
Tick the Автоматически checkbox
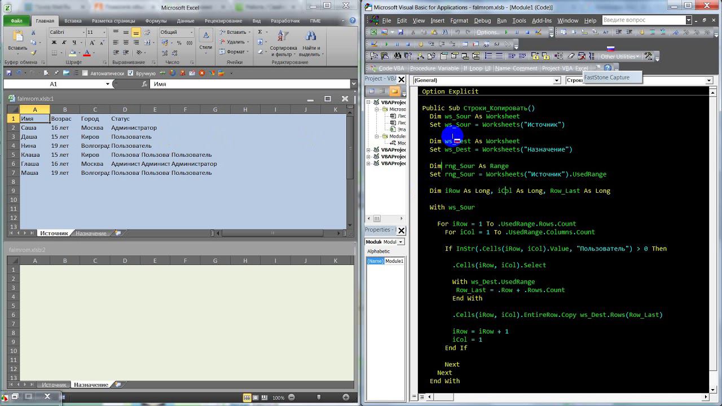[x=85, y=73]
